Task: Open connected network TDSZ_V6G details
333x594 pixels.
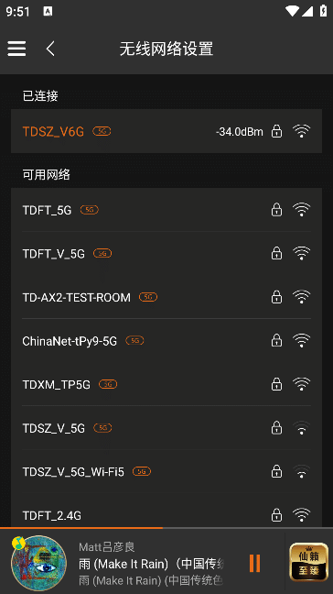Action: coord(166,131)
